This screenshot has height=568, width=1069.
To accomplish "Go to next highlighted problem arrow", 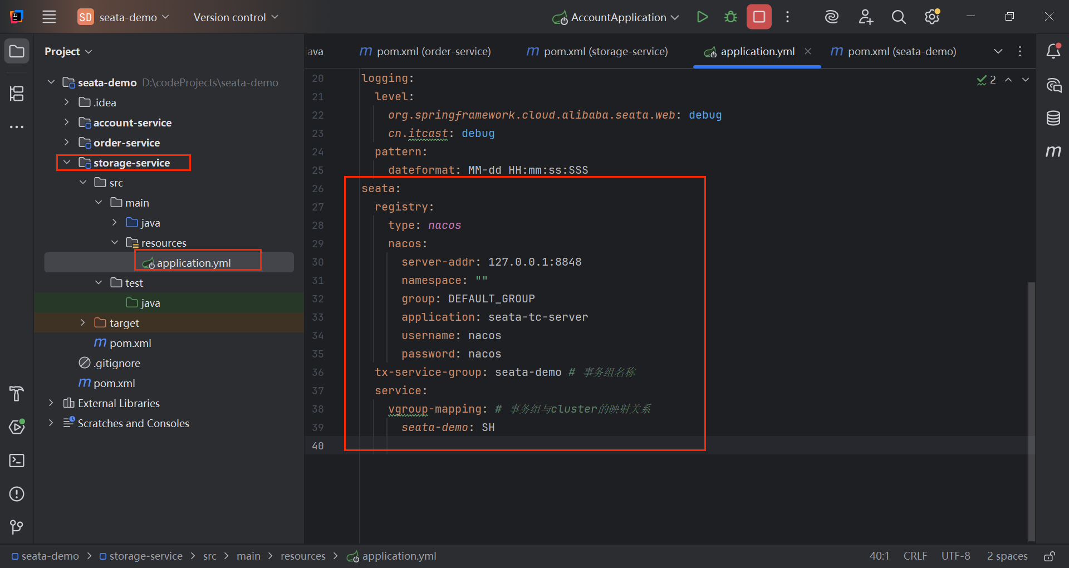I will 1026,80.
